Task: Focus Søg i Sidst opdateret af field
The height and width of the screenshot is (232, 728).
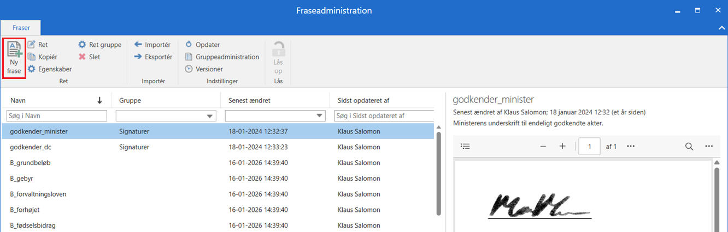Action: (x=384, y=116)
